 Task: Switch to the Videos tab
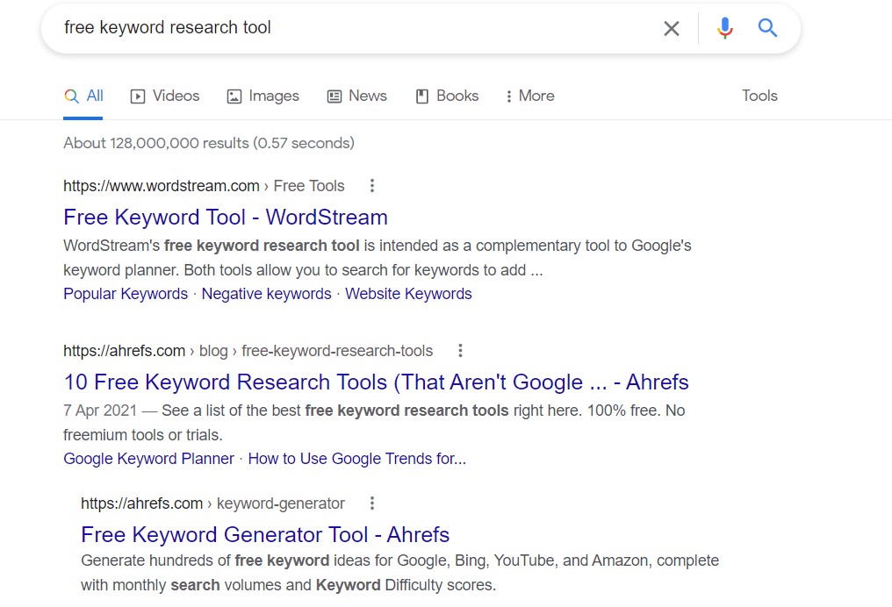pos(165,96)
